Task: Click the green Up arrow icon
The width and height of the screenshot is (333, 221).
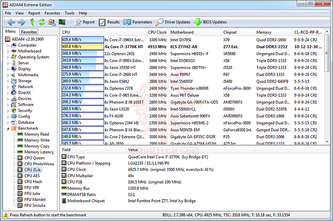Action: pyautogui.click(x=32, y=22)
